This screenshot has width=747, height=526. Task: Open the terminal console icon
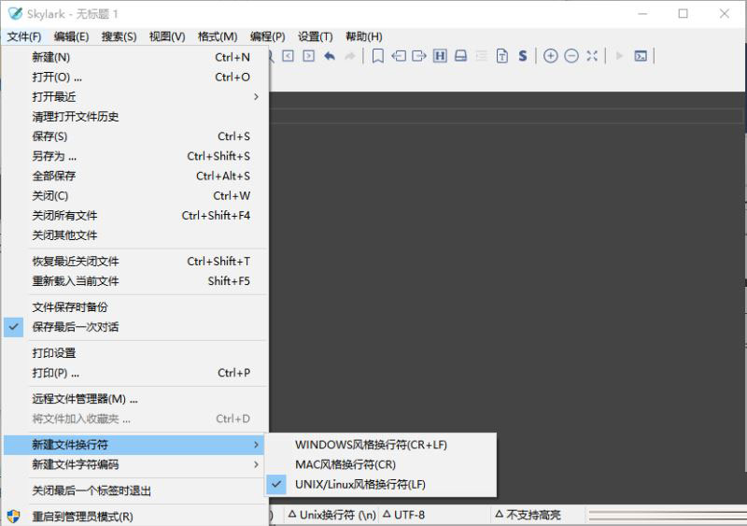(641, 56)
